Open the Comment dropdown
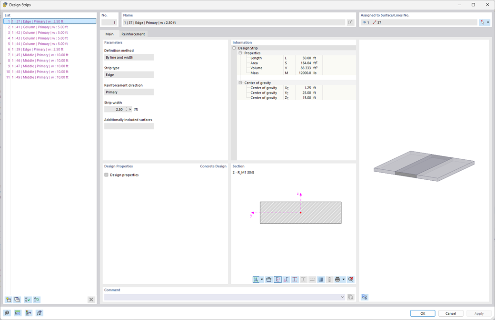 coord(342,297)
